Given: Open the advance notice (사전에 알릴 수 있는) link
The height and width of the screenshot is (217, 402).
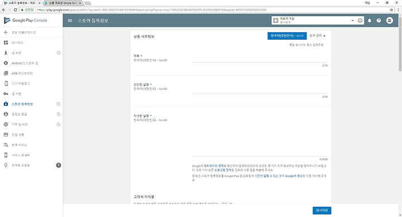Looking at the screenshot, I should 266,176.
